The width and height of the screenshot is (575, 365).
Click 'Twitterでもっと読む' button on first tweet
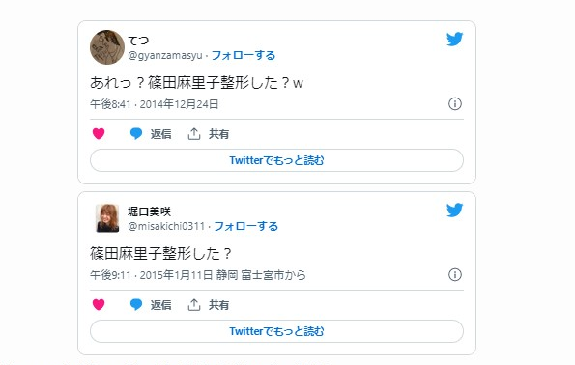[276, 160]
